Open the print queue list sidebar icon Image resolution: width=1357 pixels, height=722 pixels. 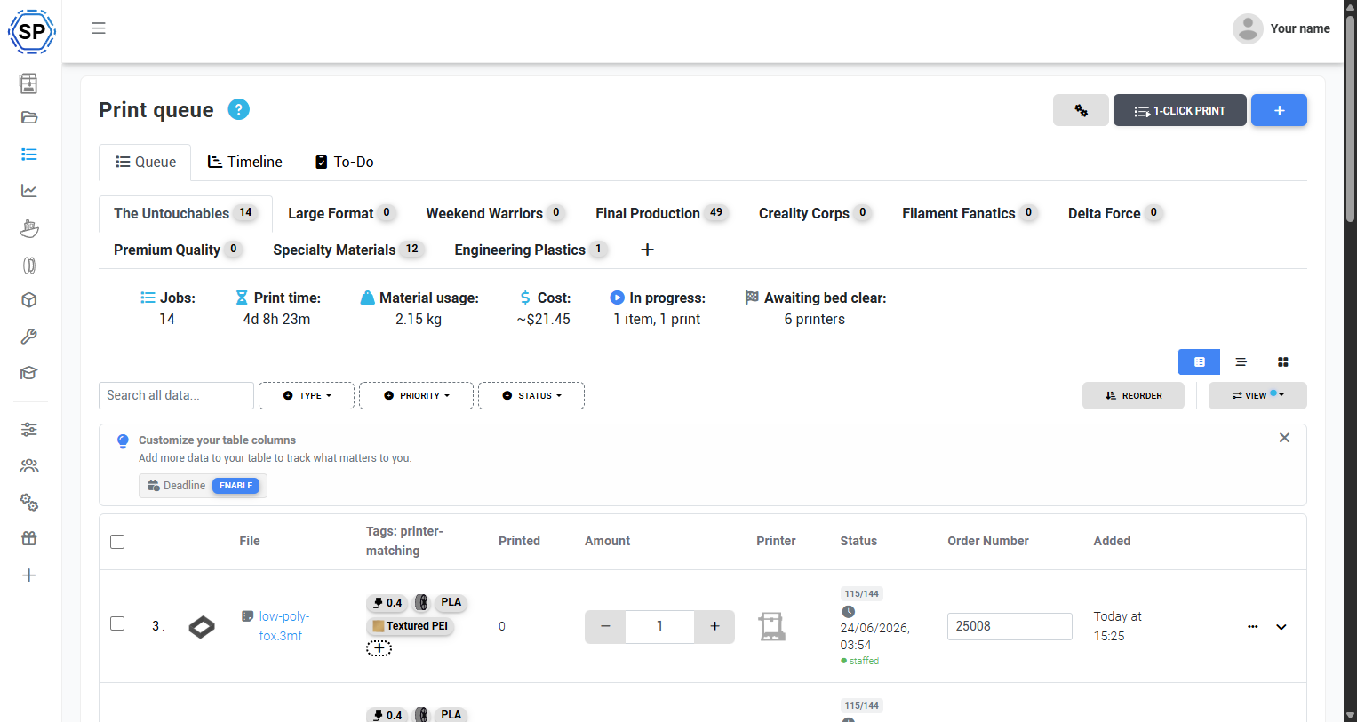click(x=28, y=155)
